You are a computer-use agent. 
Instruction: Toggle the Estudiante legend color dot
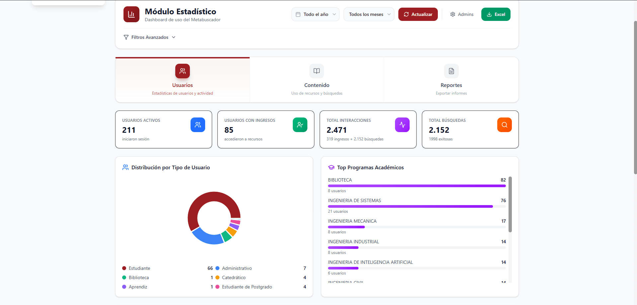click(124, 268)
